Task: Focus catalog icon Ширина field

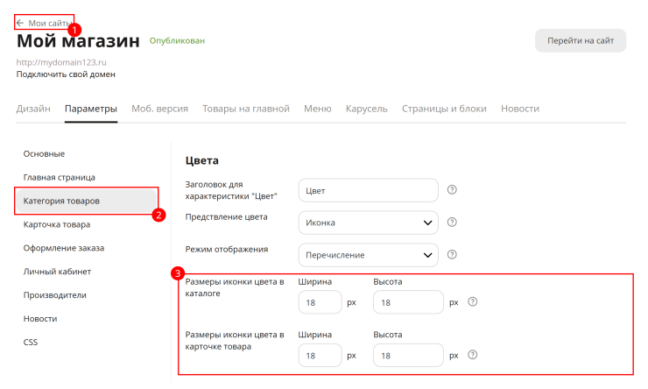Action: [320, 302]
